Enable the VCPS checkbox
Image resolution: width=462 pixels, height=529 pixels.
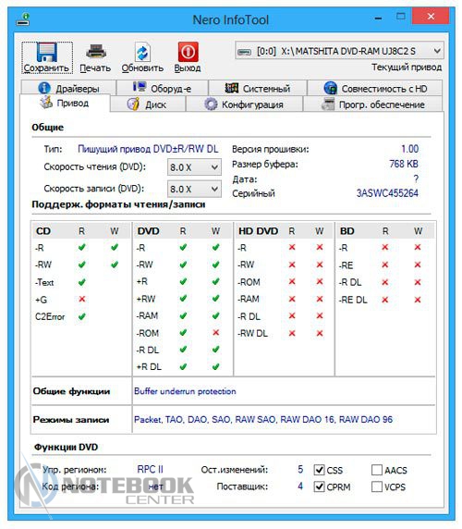click(376, 486)
